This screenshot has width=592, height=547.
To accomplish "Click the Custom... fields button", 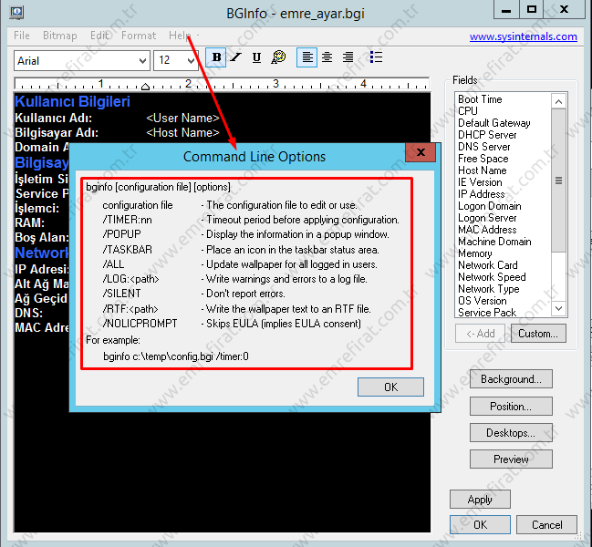I will (538, 334).
